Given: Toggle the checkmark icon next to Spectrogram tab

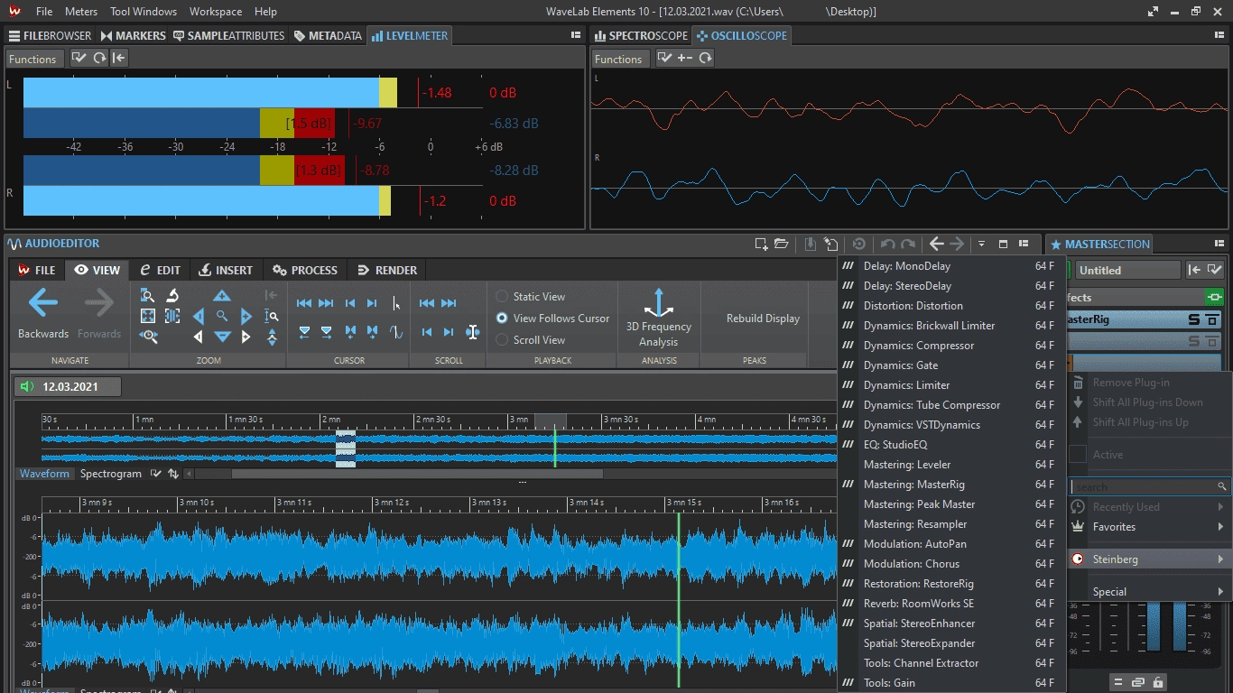Looking at the screenshot, I should [156, 474].
